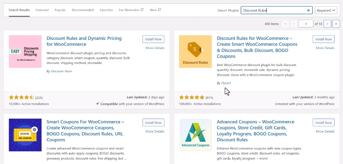Viewport: 343px width, 164px height.
Task: Switch to the Search Results tab
Action: point(19,10)
